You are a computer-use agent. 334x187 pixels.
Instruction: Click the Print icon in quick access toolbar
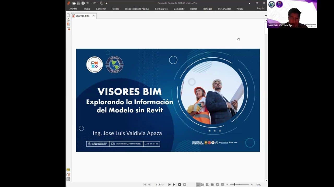click(83, 3)
